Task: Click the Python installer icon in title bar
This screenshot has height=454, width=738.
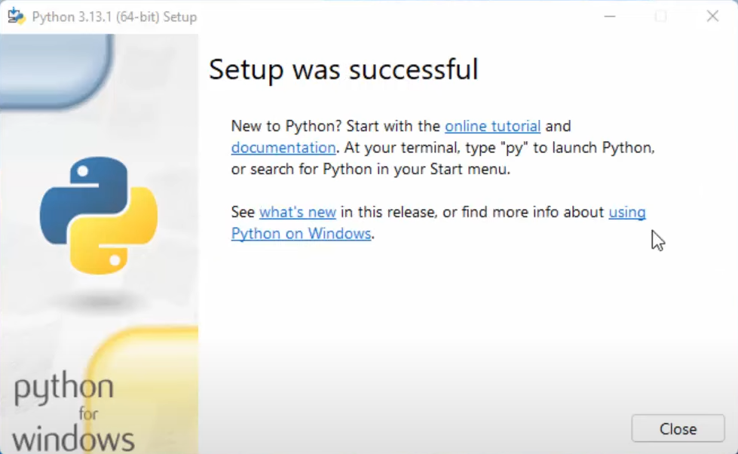Action: 16,16
